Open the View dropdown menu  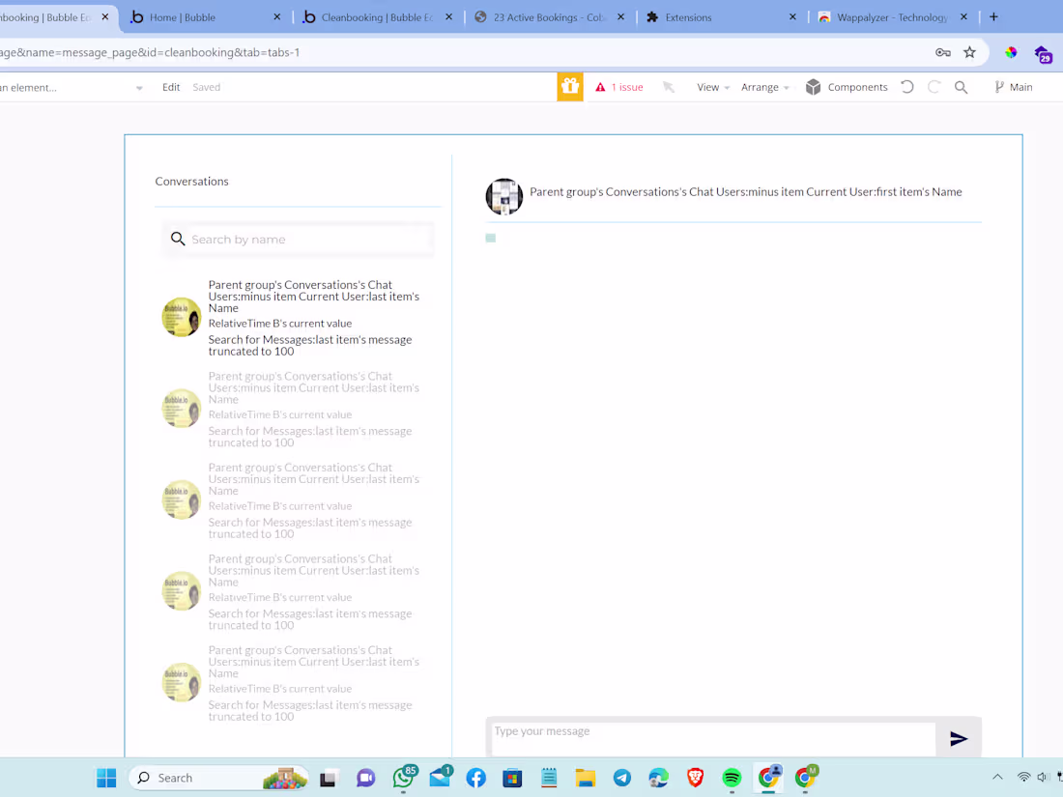click(x=712, y=86)
